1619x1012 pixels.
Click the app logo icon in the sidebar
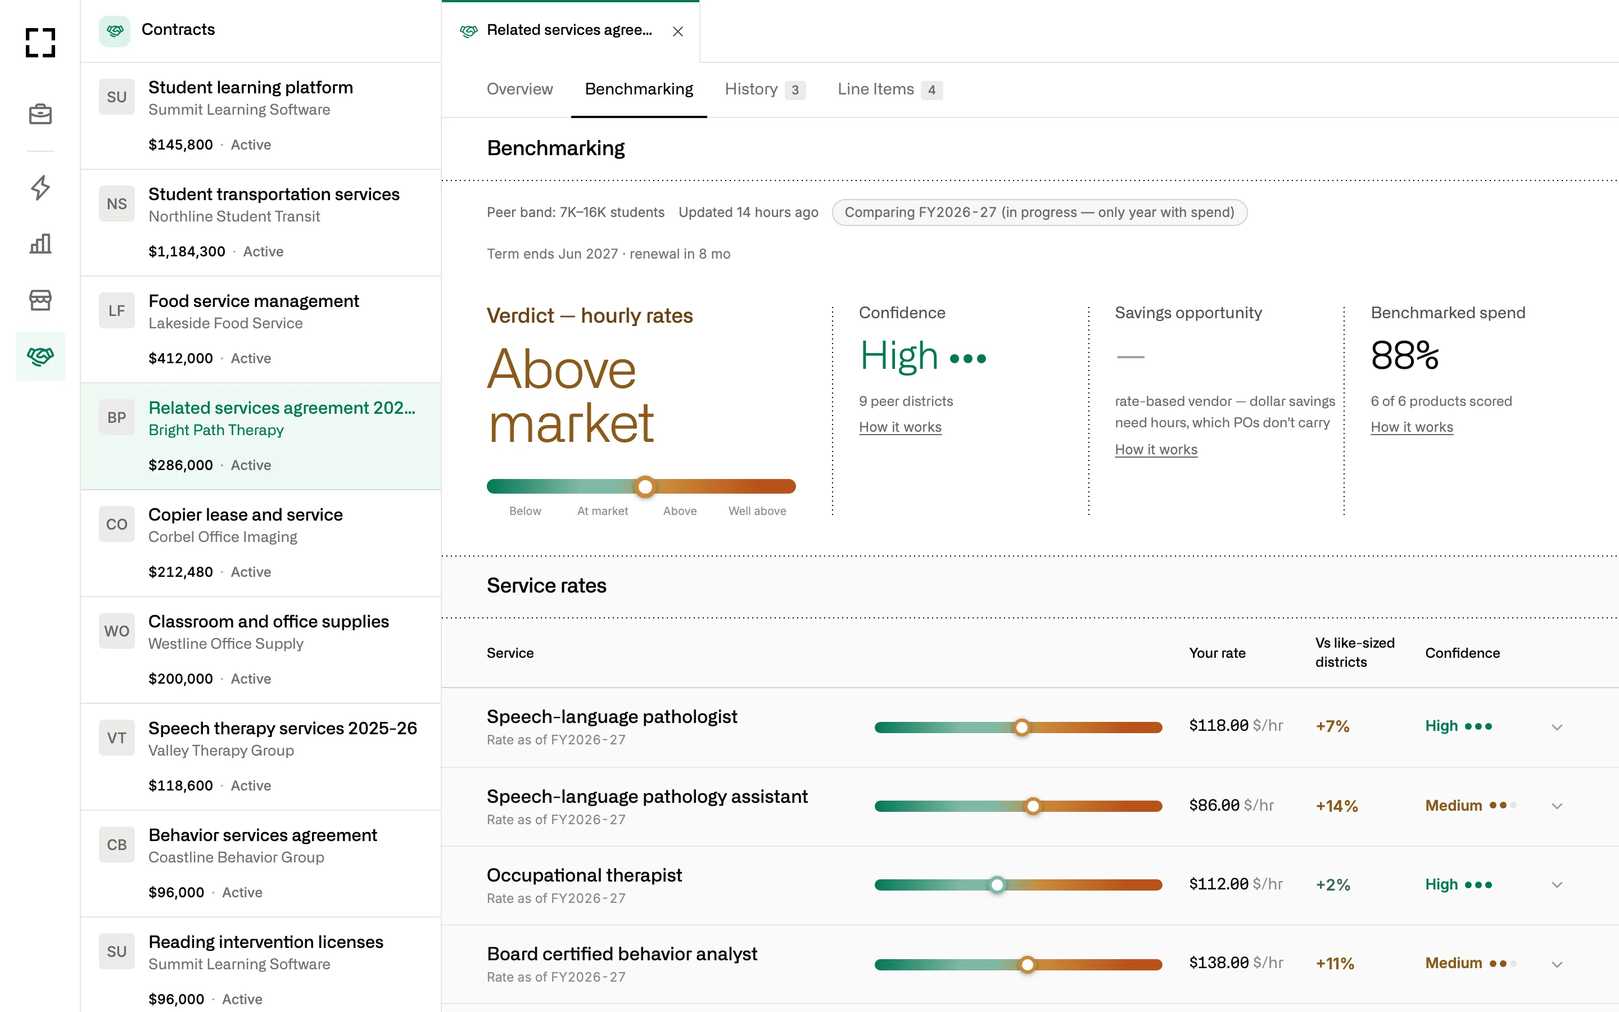[40, 42]
